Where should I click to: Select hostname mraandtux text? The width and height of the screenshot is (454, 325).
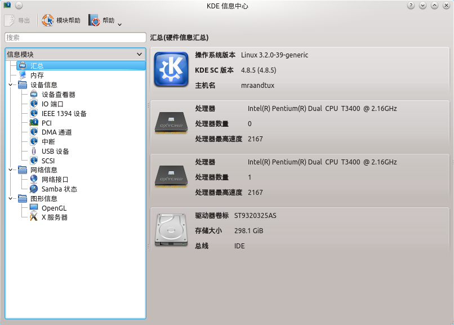pyautogui.click(x=257, y=86)
